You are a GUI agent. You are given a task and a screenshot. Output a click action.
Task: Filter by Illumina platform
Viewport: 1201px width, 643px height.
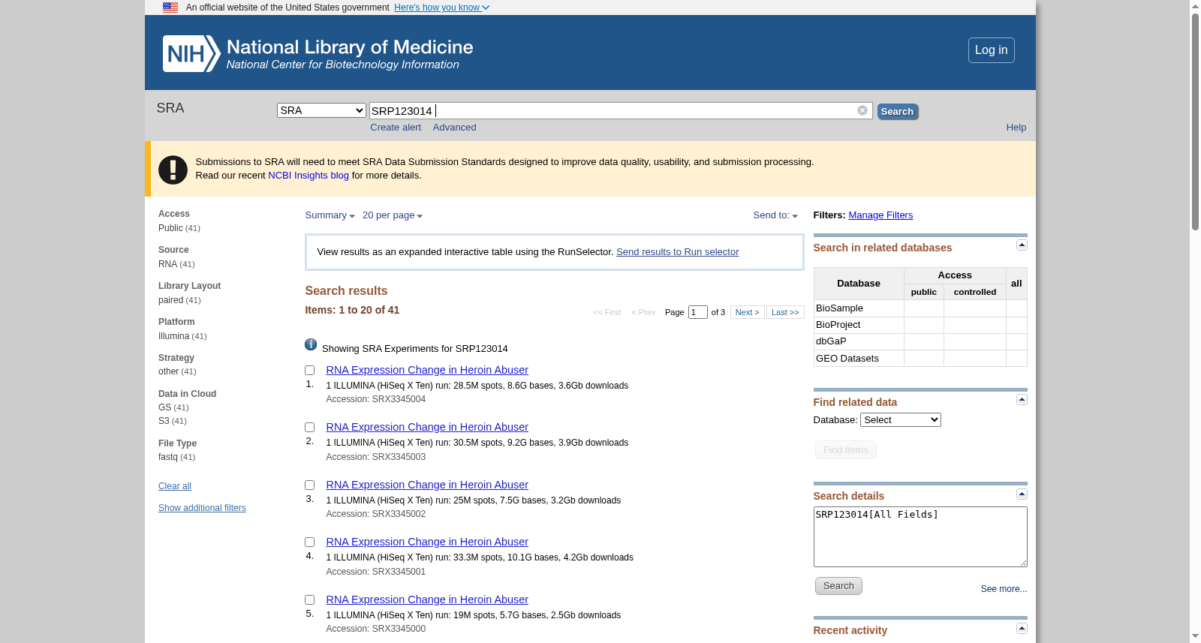coord(173,336)
